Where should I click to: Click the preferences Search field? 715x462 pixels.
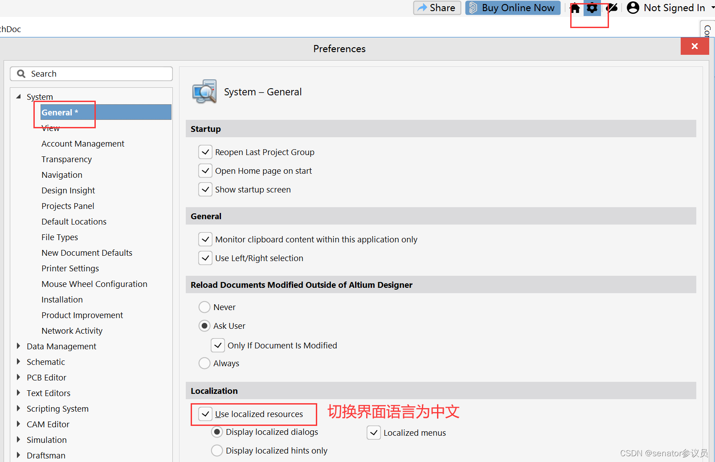pos(98,74)
